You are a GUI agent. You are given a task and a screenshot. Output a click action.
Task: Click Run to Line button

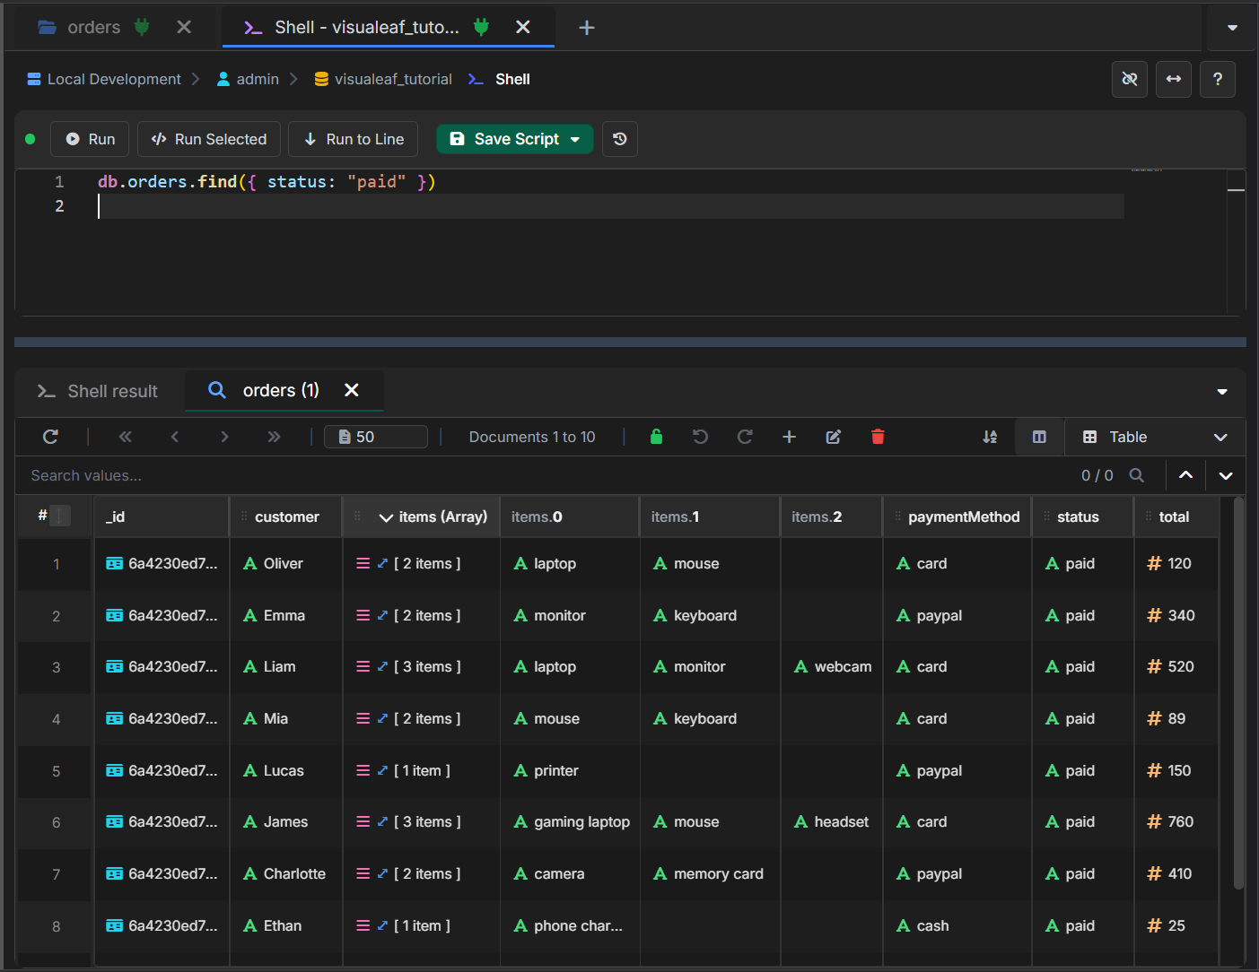(x=354, y=139)
